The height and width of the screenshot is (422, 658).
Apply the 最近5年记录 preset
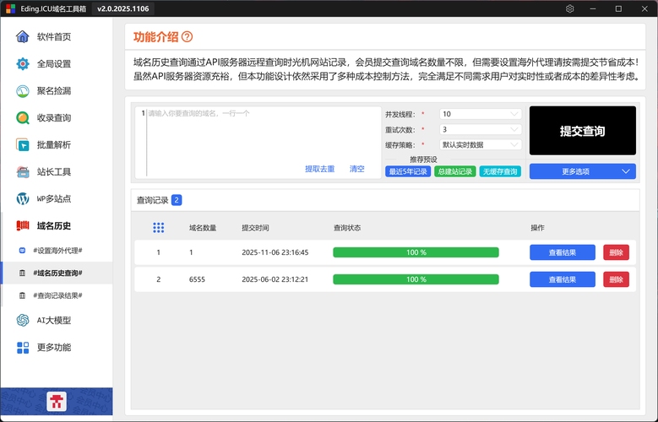[x=408, y=171]
